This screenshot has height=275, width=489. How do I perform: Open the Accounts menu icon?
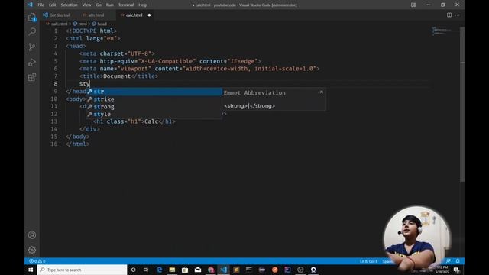tap(32, 235)
